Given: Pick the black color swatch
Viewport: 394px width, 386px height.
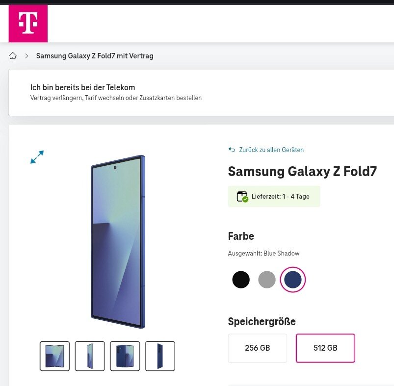Looking at the screenshot, I should tap(241, 280).
